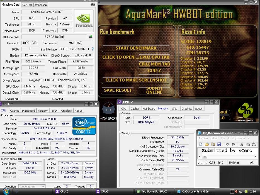Click the undo arrow icon in Notepad2
Viewport: 260px width, 195px height.
click(227, 144)
